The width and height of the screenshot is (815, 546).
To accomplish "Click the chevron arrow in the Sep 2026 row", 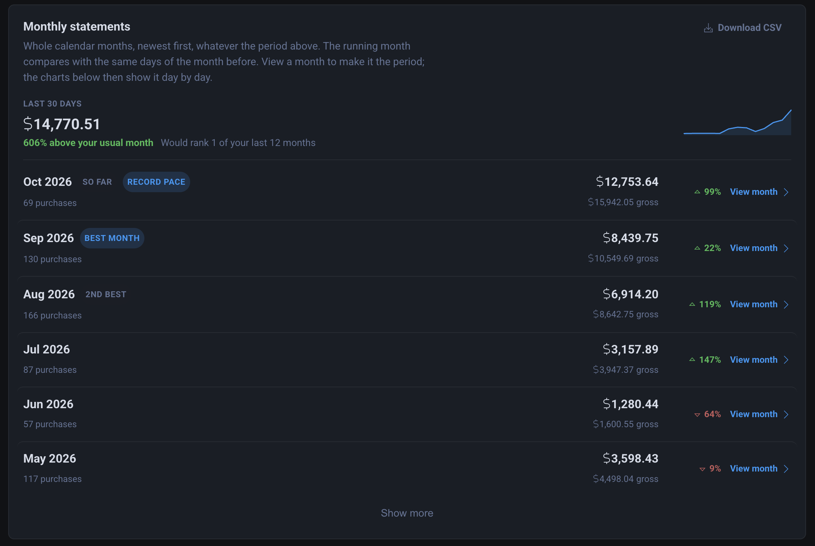I will pos(786,248).
